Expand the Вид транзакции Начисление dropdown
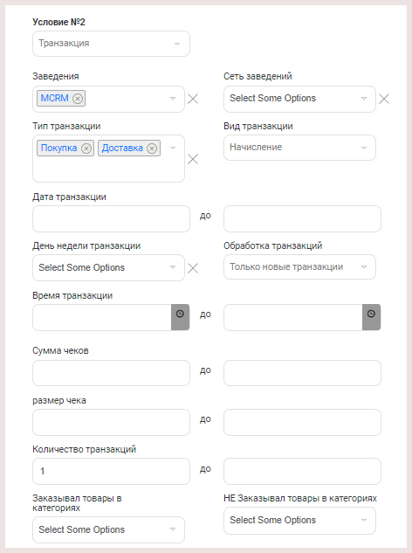 299,148
